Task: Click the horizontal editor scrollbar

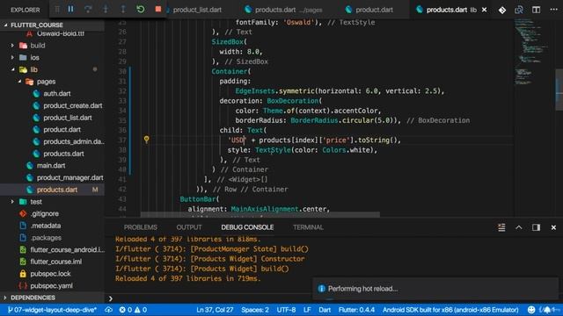Action: [260, 214]
